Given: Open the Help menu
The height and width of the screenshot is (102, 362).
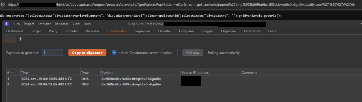Looking at the screenshot, I should [x=87, y=24].
